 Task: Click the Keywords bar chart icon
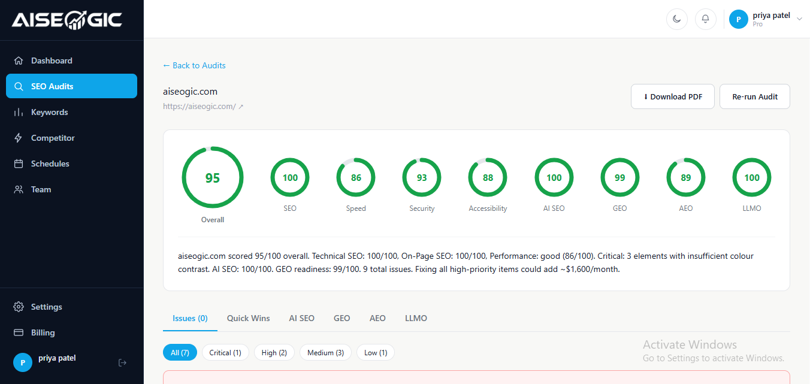pos(19,112)
